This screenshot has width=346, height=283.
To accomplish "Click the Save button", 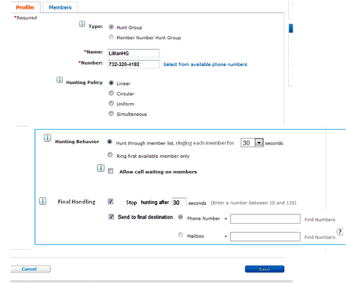I will pos(264,269).
